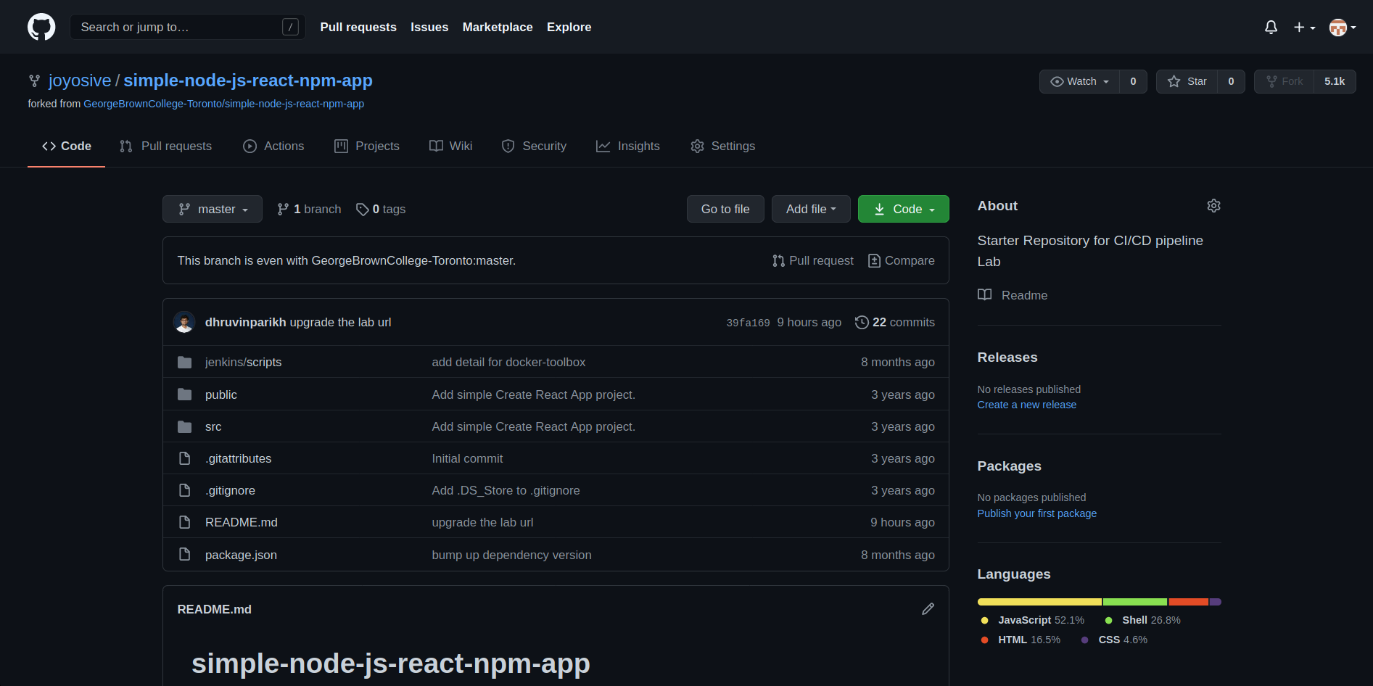Open the joyosive owner link
This screenshot has width=1373, height=686.
coord(80,80)
